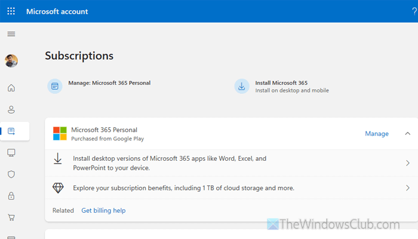
Task: Click the Manage link for Microsoft 365 Personal
Action: point(377,134)
